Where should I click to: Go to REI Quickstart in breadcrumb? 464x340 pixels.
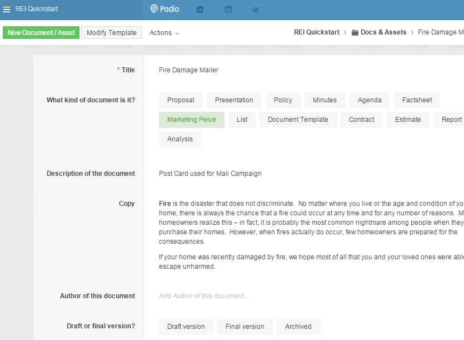point(316,32)
